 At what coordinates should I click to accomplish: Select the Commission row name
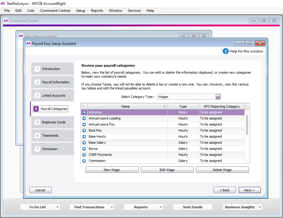click(x=97, y=161)
